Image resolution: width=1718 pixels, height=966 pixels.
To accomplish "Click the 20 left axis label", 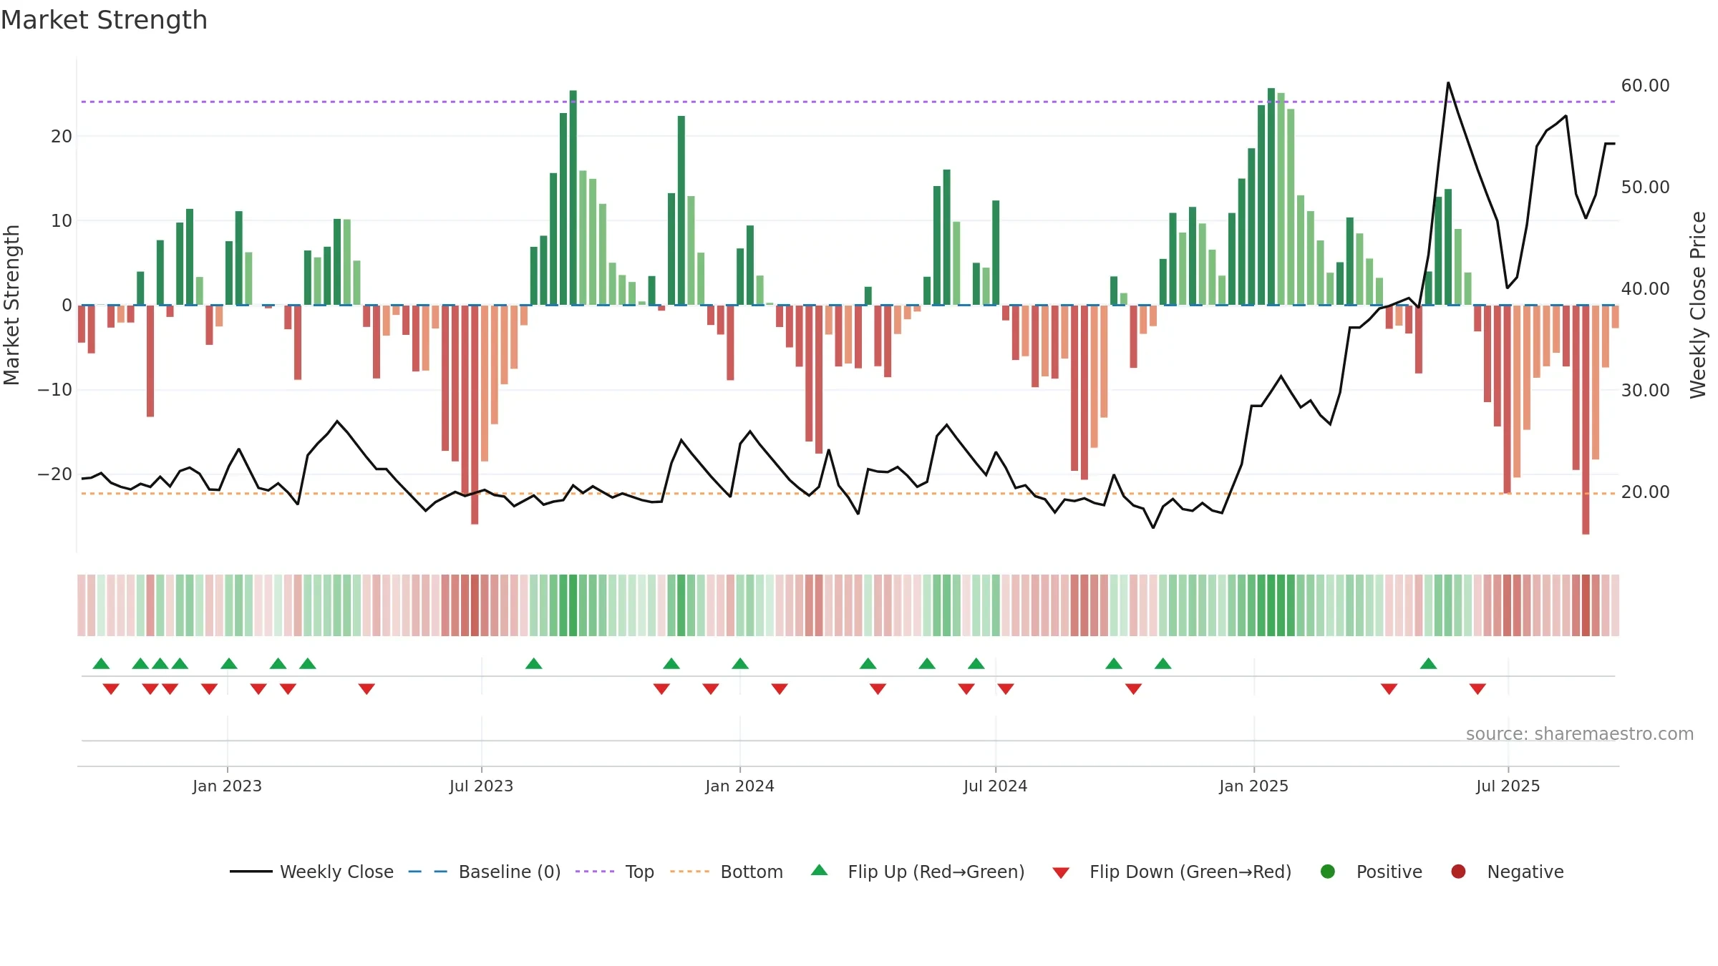I will (x=62, y=136).
